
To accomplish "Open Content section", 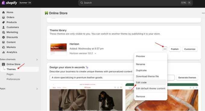I will click(11, 42).
